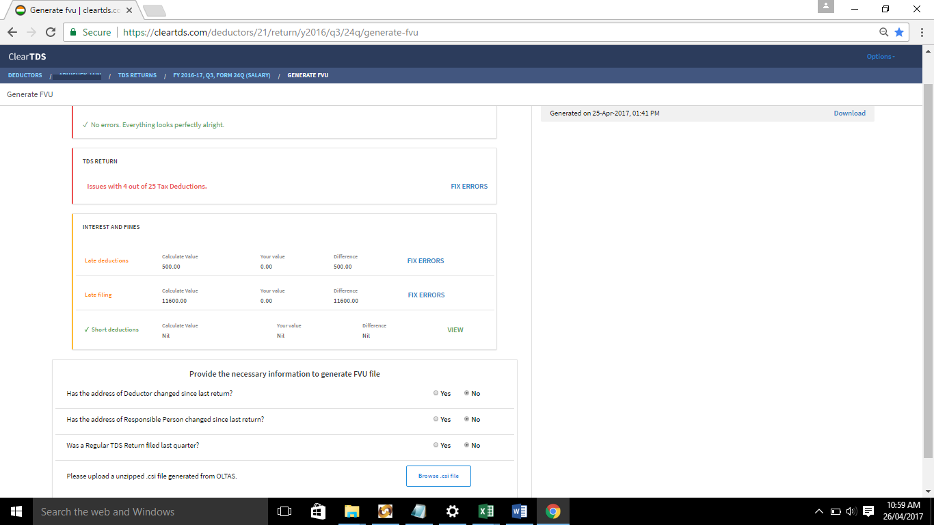Go to TDS Returns breadcrumb
The image size is (934, 525).
[137, 75]
